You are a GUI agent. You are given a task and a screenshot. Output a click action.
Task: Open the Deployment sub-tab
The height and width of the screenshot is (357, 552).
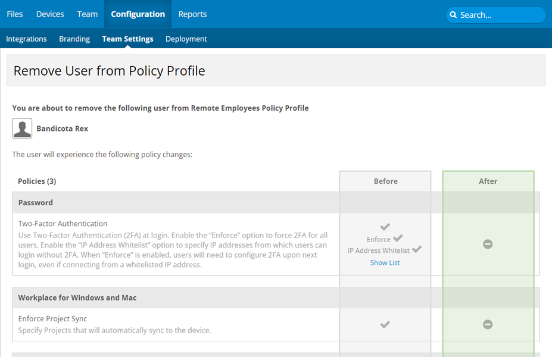pyautogui.click(x=186, y=39)
